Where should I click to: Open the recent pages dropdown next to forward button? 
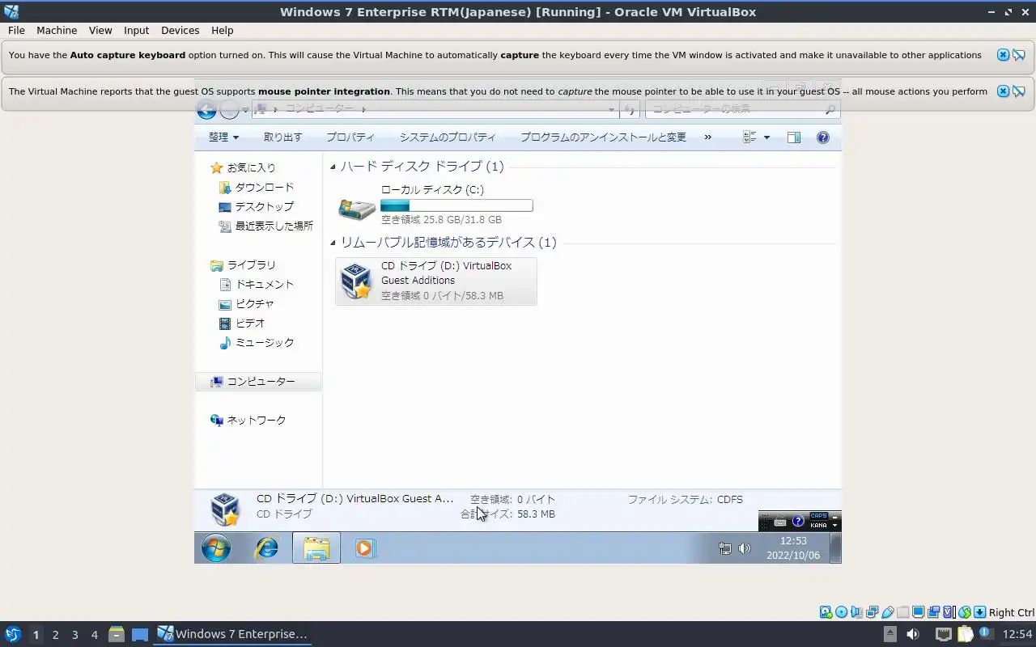tap(245, 110)
